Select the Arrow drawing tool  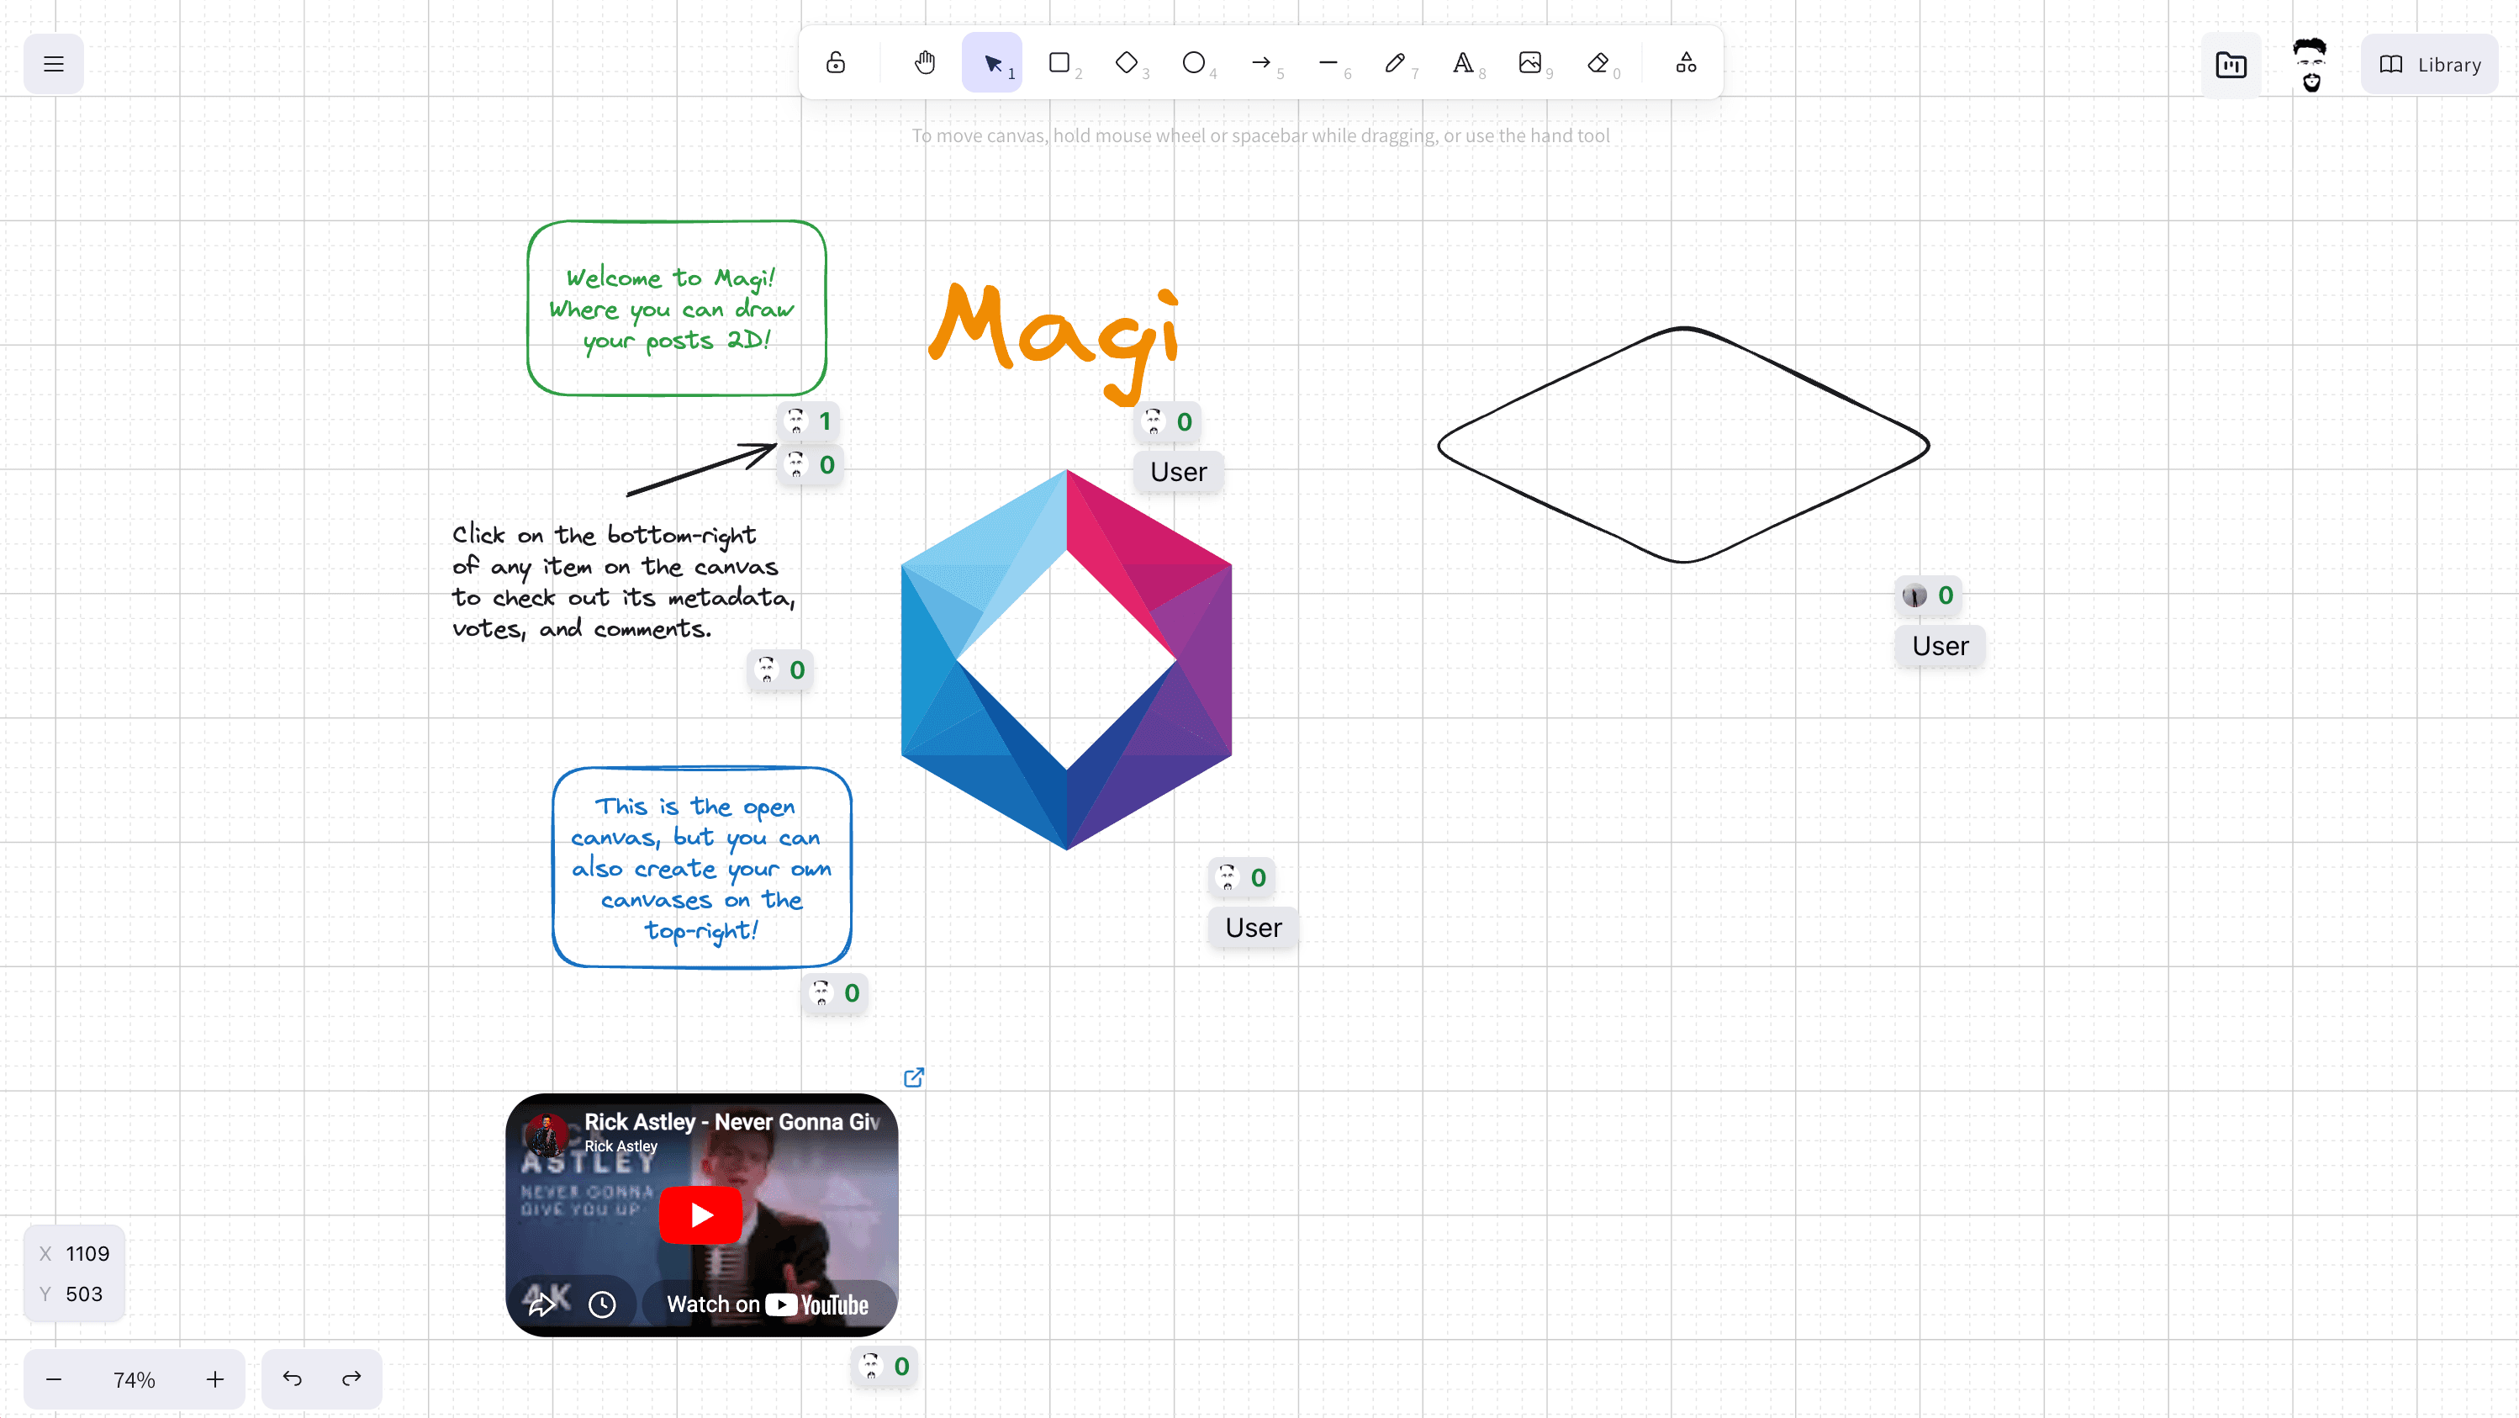(1261, 64)
